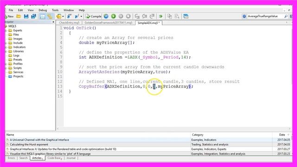Click the copy documents icon
The image size is (297, 167).
point(169,17)
